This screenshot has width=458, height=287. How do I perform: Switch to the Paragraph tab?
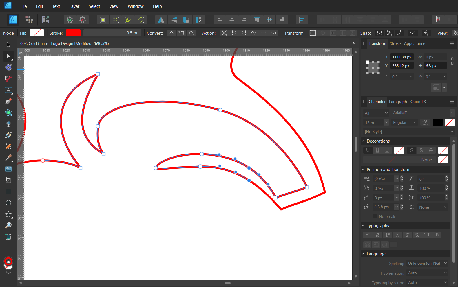coord(398,102)
